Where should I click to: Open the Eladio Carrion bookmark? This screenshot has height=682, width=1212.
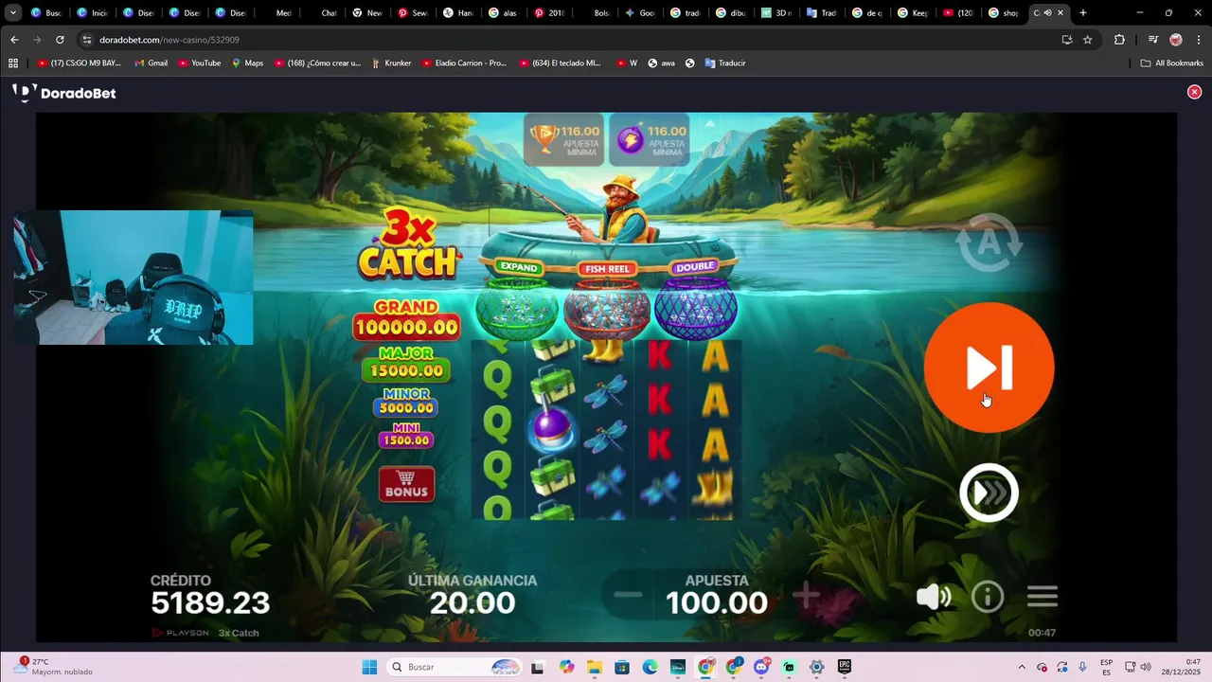click(464, 63)
